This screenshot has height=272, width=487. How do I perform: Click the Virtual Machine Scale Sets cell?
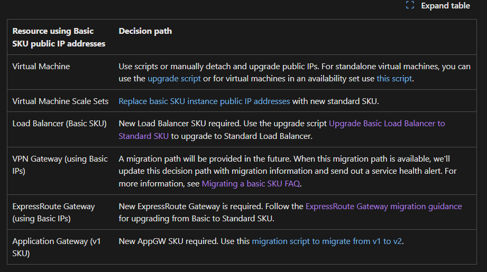pos(60,101)
